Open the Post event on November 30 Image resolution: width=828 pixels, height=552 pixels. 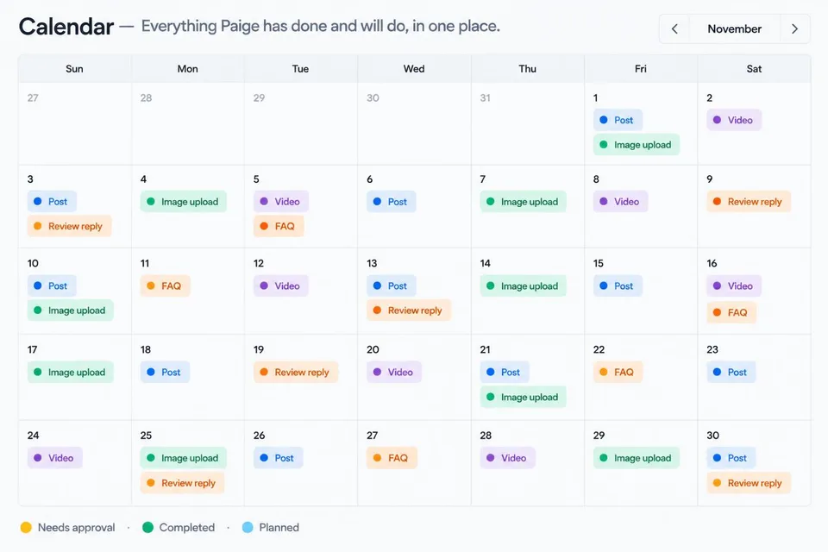point(731,458)
